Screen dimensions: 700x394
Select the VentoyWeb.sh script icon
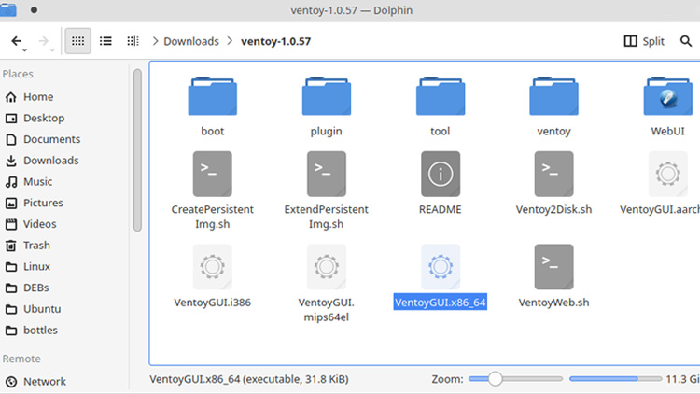pyautogui.click(x=553, y=267)
